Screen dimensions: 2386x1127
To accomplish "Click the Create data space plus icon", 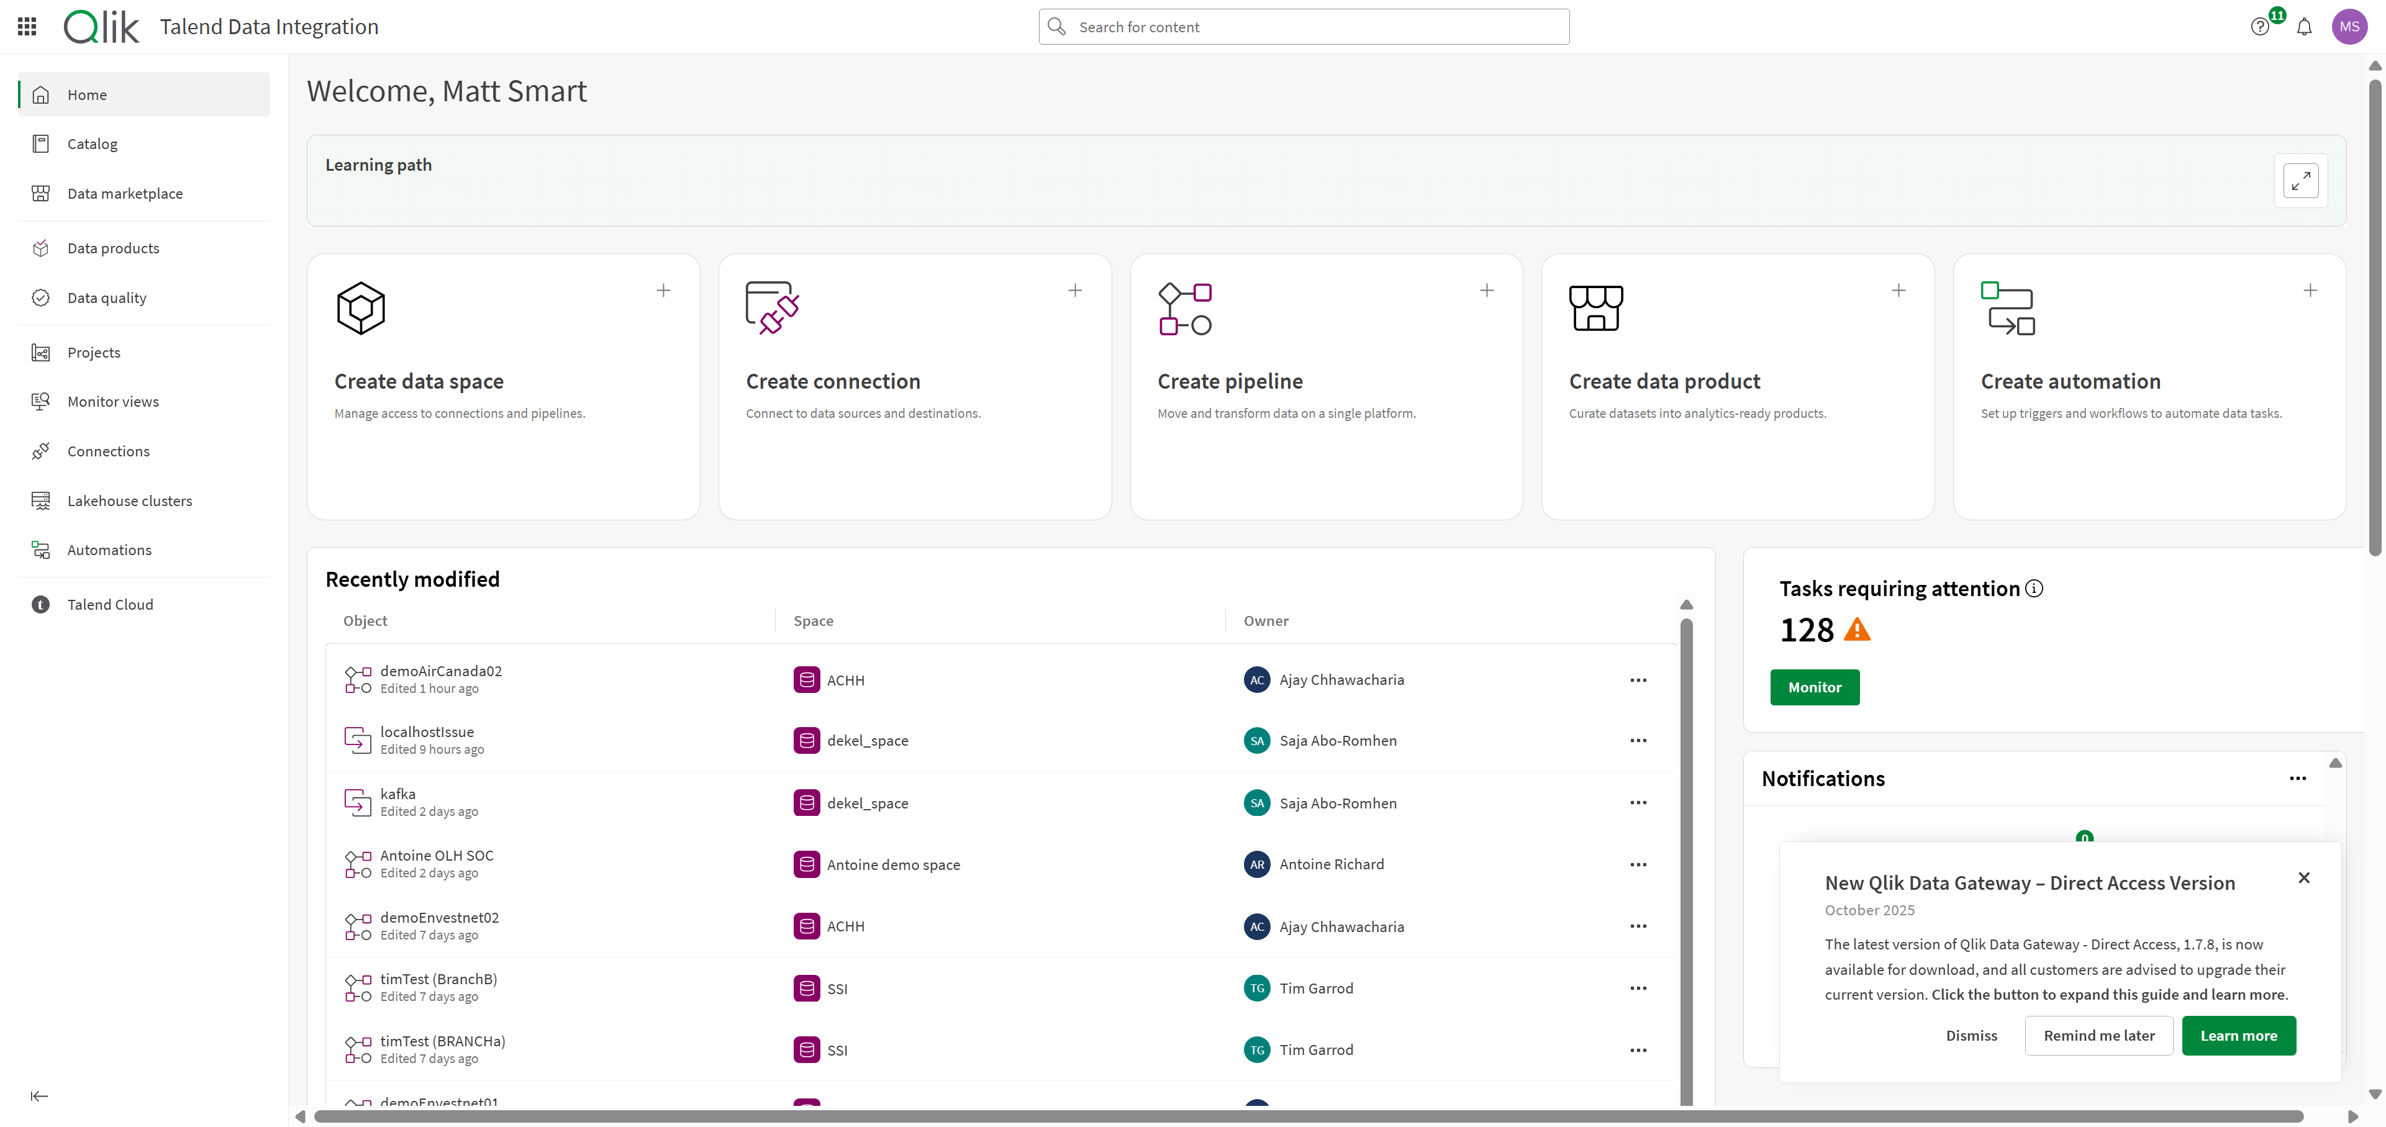I will [x=663, y=291].
